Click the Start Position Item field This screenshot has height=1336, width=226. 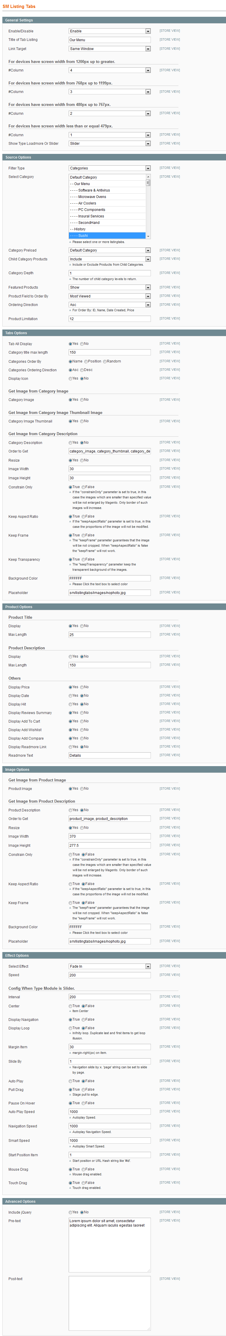[110, 1155]
